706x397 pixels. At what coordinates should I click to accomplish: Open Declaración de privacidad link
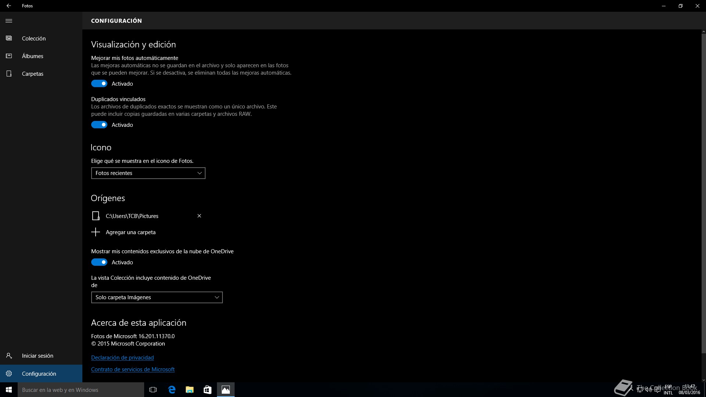(x=122, y=357)
